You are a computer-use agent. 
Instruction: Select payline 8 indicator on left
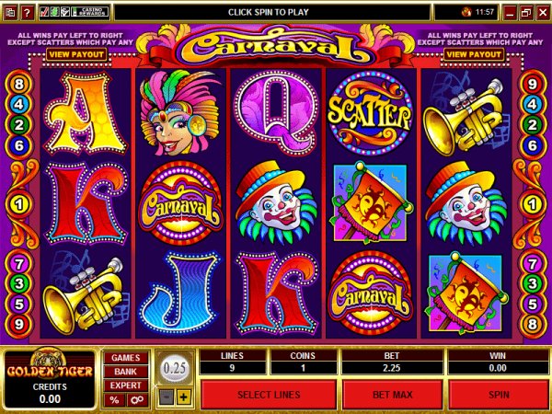pos(19,85)
